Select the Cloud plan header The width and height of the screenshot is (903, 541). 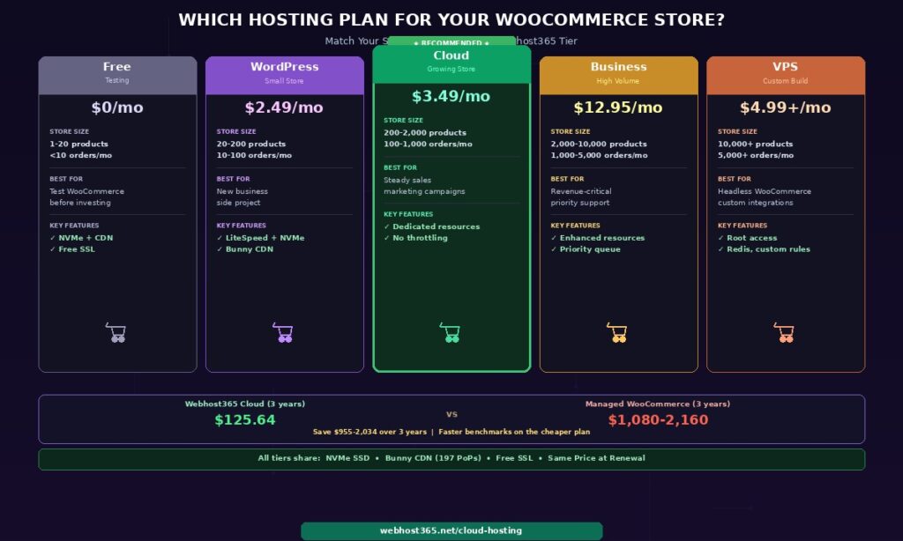click(x=451, y=64)
